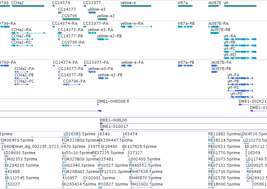Screen dimensions: 267x189
Task: Select CG9796 gene bar
Action: click(x=71, y=19)
